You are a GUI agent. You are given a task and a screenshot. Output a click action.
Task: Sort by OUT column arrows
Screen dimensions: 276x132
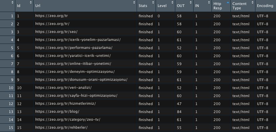coord(191,2)
